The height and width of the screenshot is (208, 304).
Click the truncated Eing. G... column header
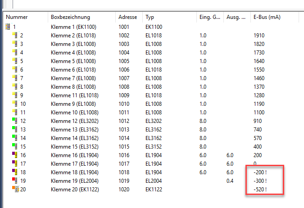coord(210,17)
